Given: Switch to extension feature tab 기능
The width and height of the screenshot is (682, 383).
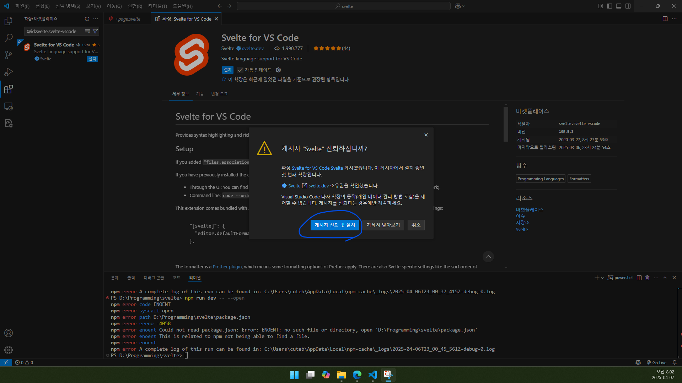Looking at the screenshot, I should click(200, 94).
